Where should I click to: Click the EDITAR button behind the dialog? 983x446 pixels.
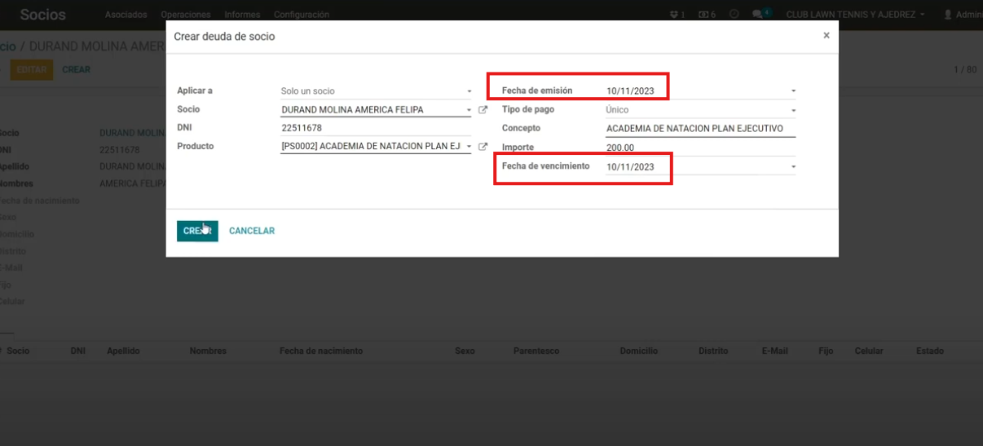coord(31,69)
